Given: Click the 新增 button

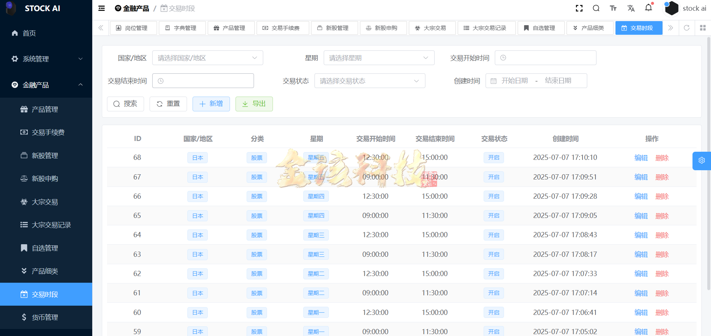Looking at the screenshot, I should coord(211,104).
